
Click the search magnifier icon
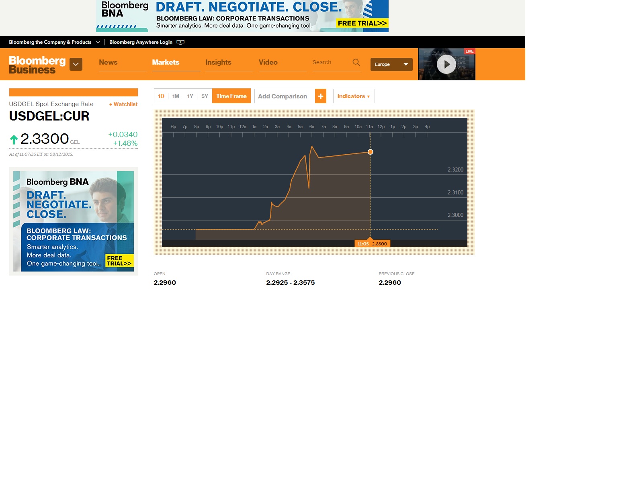tap(356, 62)
